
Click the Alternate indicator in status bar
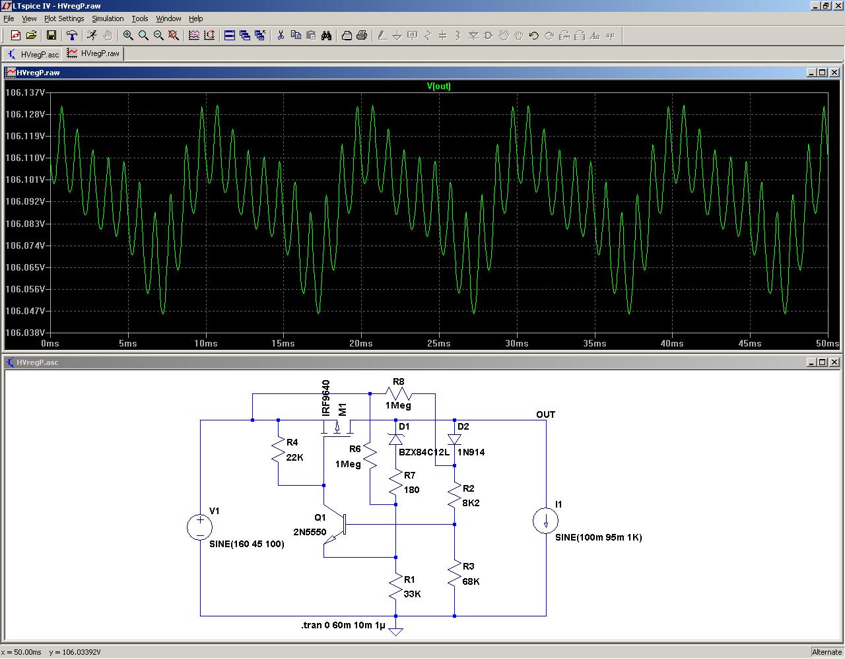pos(827,652)
